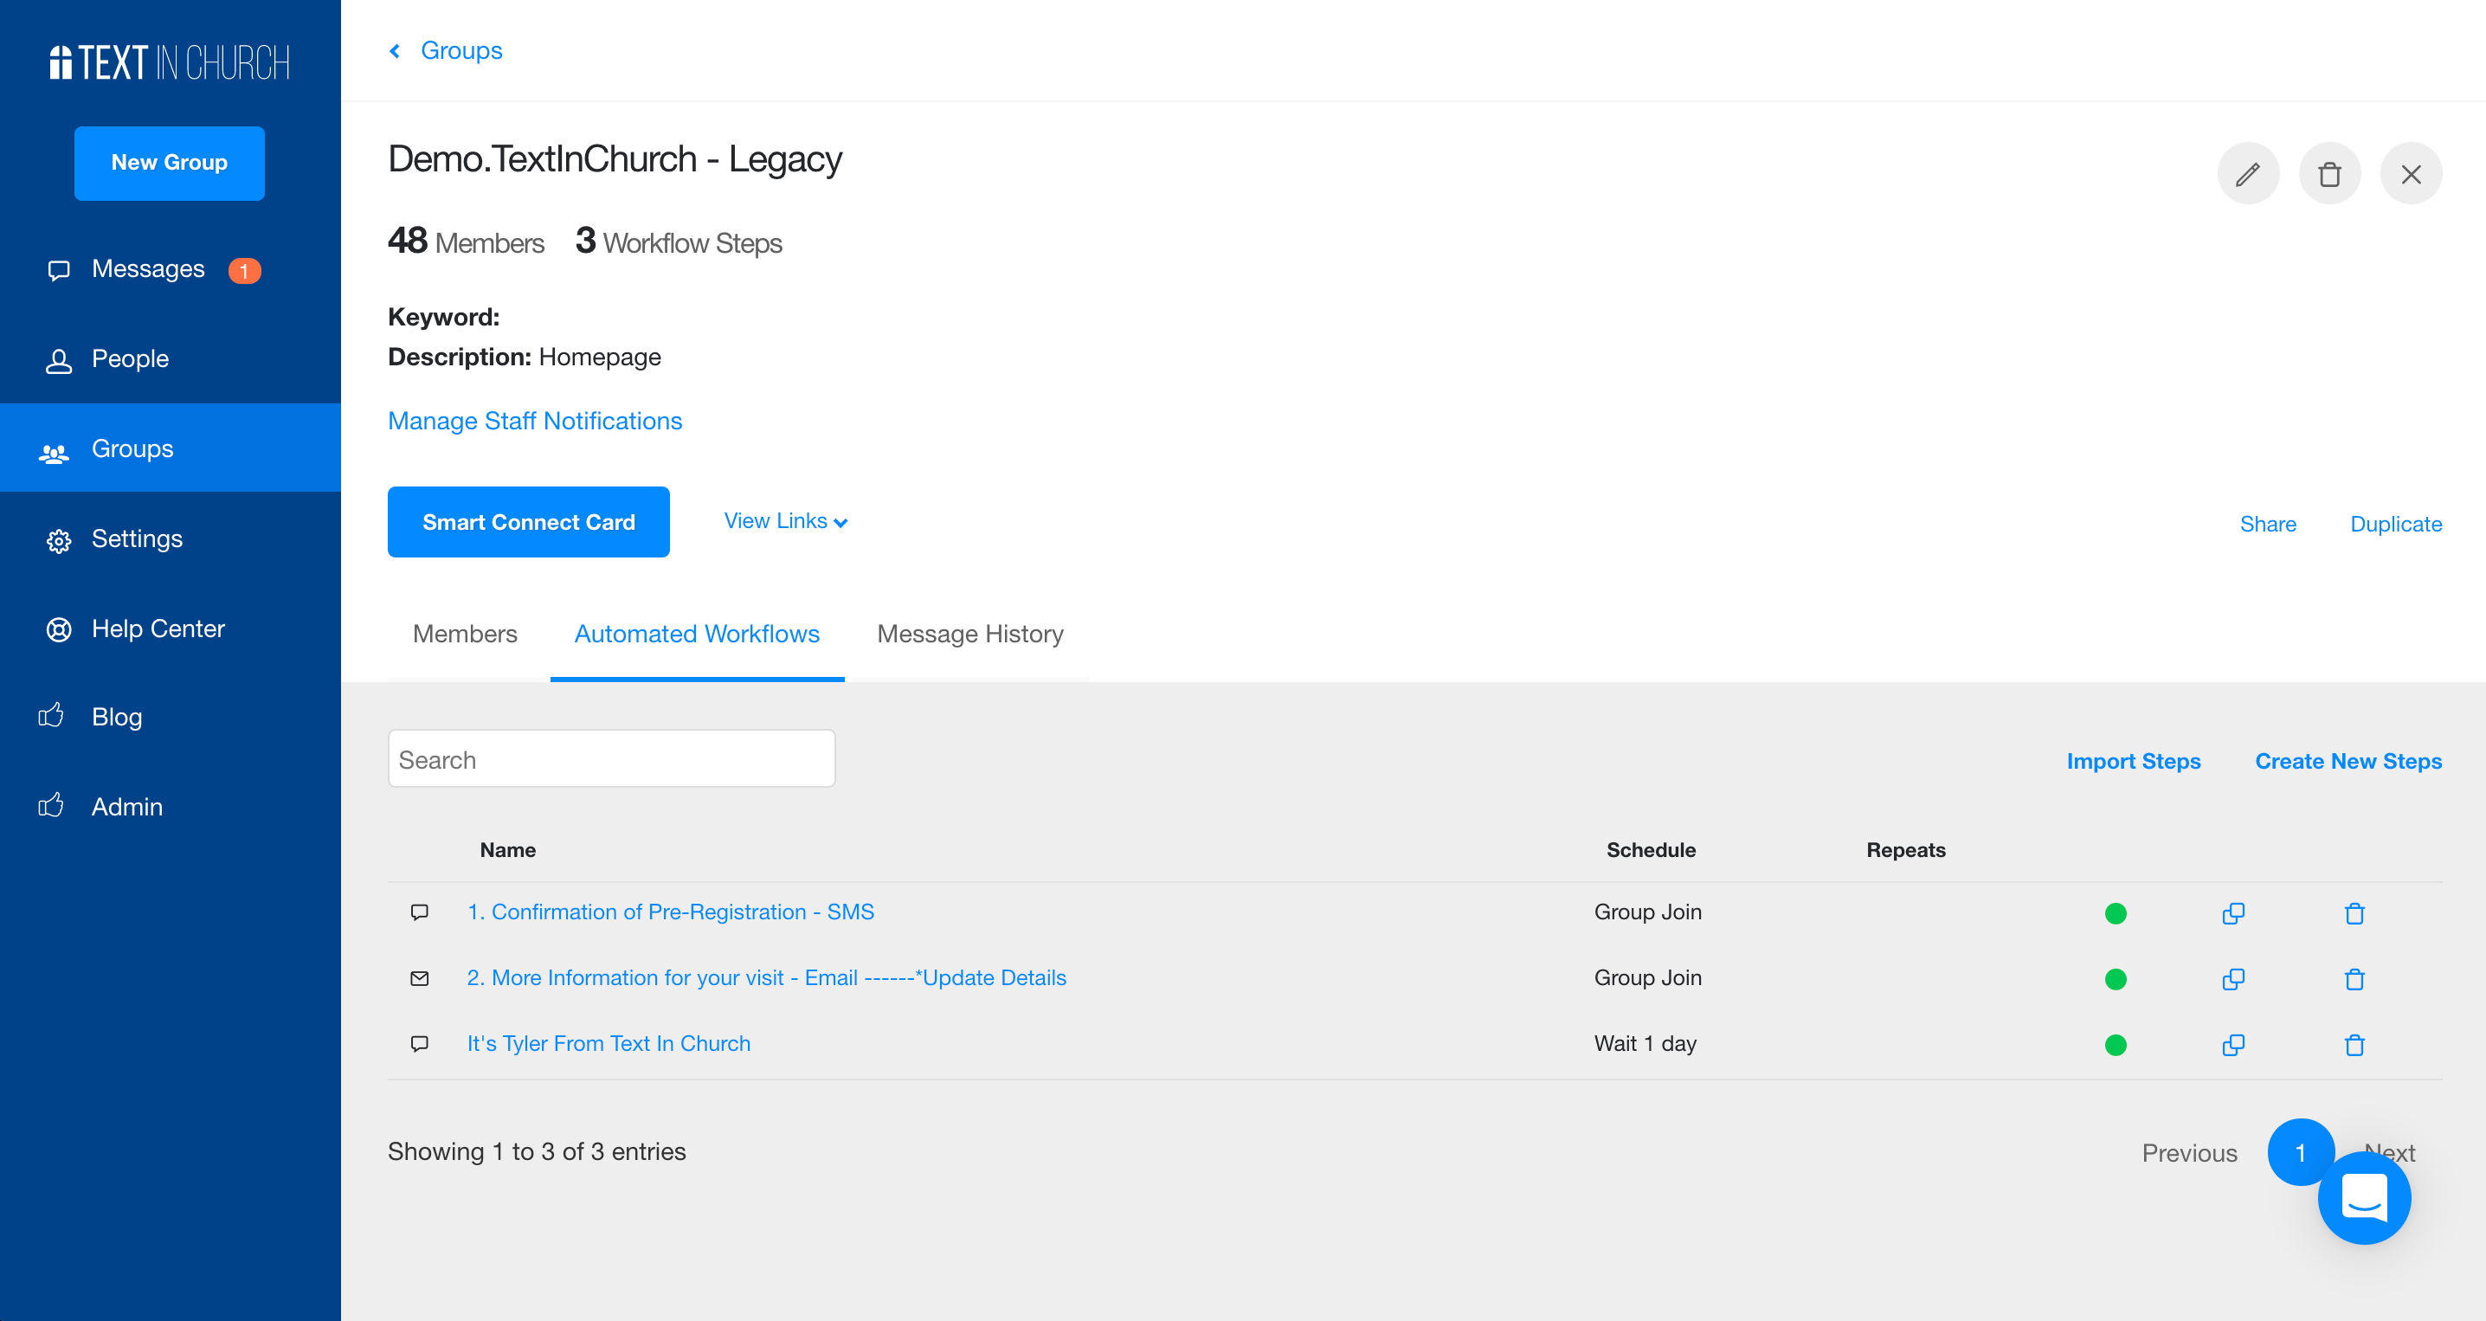Click the workflow Search field
The image size is (2486, 1321).
611,759
